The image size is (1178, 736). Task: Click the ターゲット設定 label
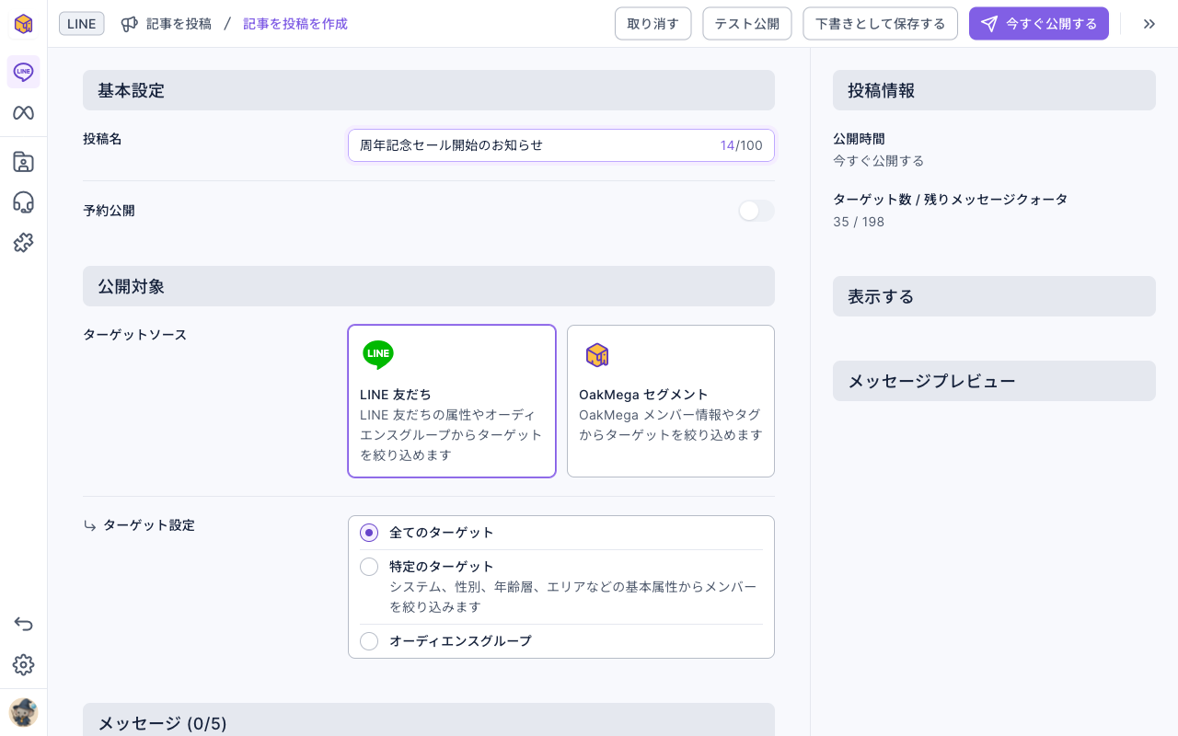click(149, 525)
